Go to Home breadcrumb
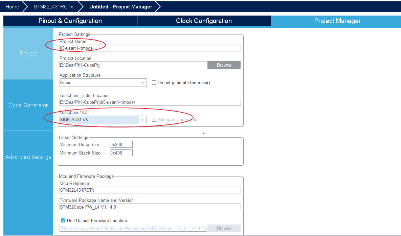 [x=12, y=7]
